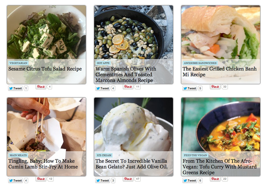The image size is (269, 187).
Task: Pin the Warm Spanish Olives recipe
Action: coord(128,87)
